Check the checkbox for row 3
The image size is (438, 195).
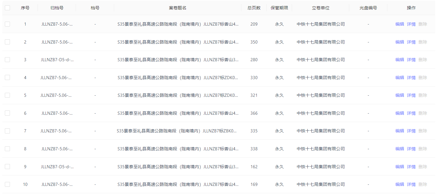(7, 60)
